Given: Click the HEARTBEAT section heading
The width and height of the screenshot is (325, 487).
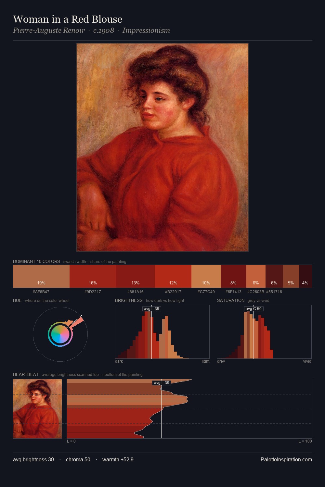Looking at the screenshot, I should coord(26,374).
